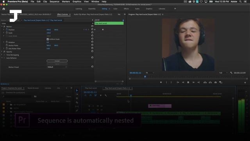Open the timeline display settings wrench
250x141 pixels.
tap(106, 96)
